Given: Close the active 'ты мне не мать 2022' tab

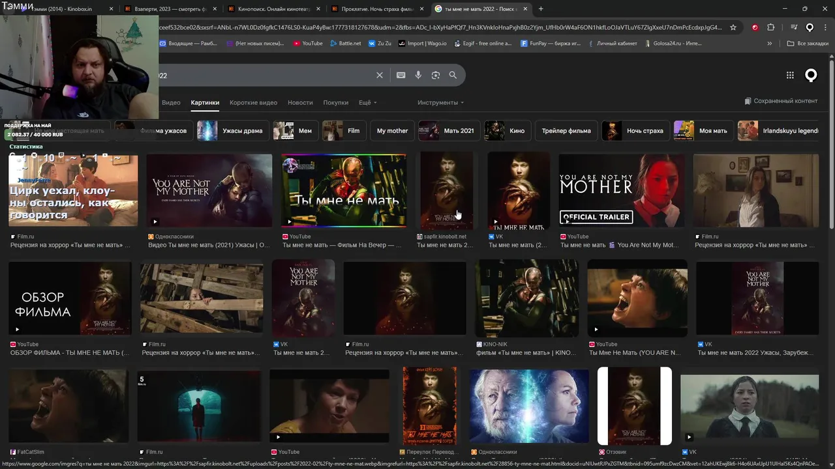Looking at the screenshot, I should (525, 9).
